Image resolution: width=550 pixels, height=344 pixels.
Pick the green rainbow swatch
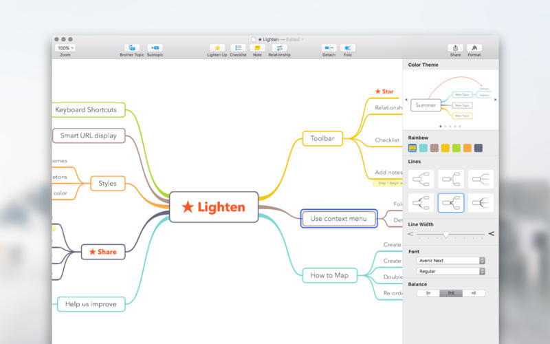point(456,148)
